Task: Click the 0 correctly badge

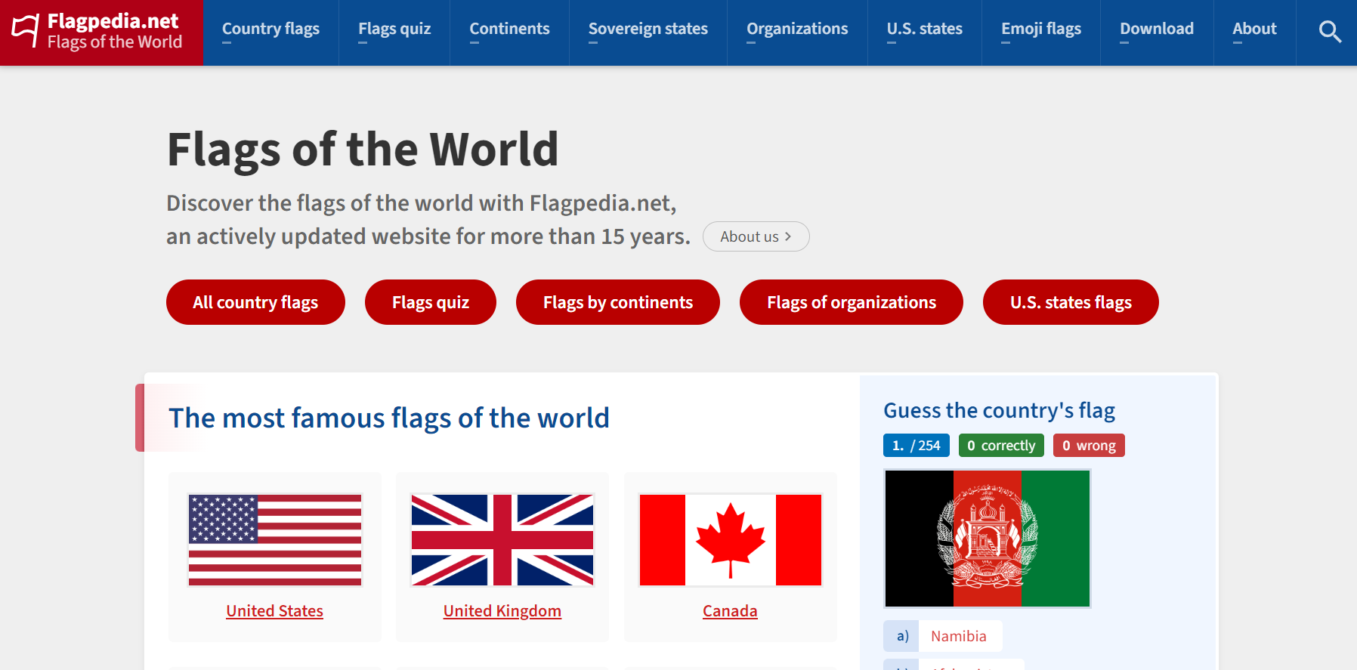Action: pos(1001,446)
